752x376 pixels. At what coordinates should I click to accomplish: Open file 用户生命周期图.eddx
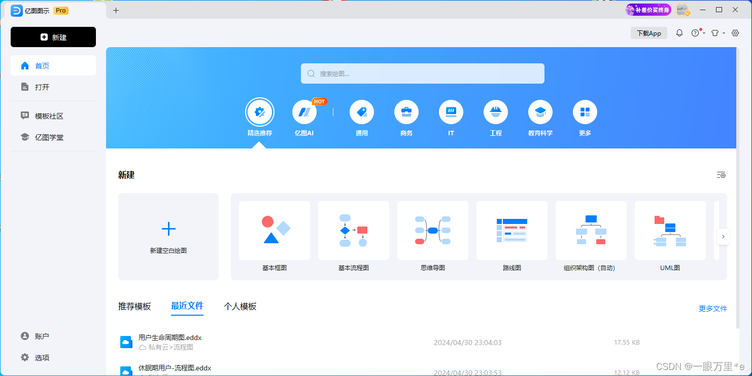[170, 337]
